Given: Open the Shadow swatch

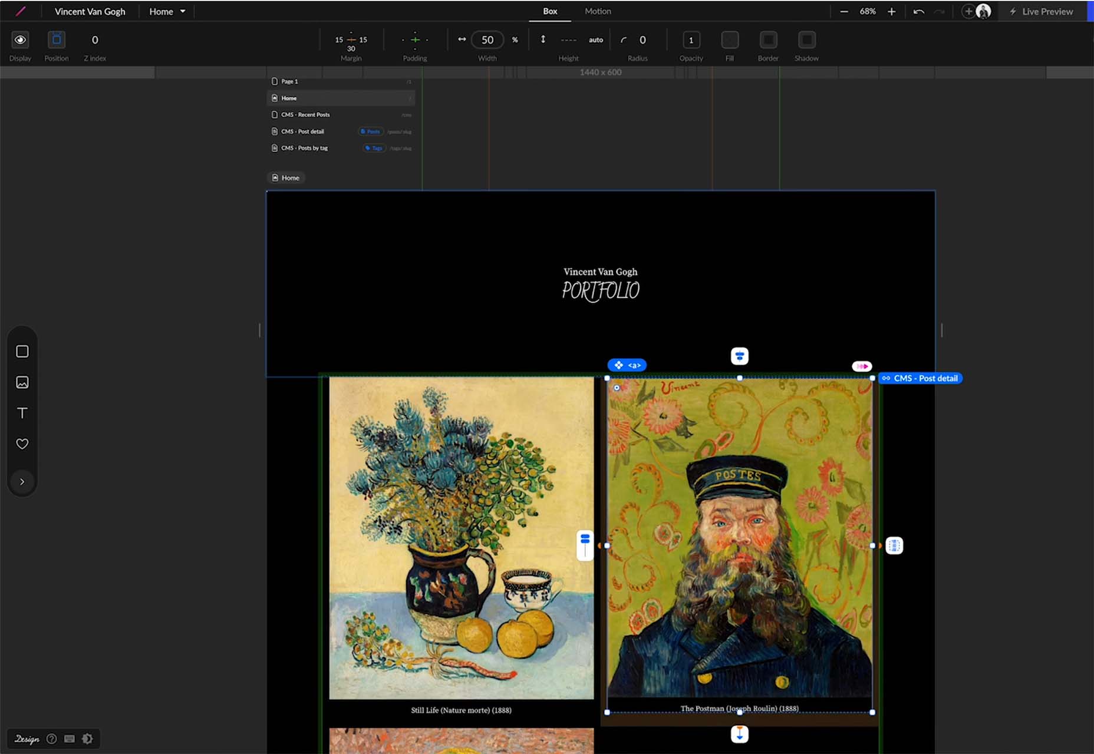Looking at the screenshot, I should 806,40.
